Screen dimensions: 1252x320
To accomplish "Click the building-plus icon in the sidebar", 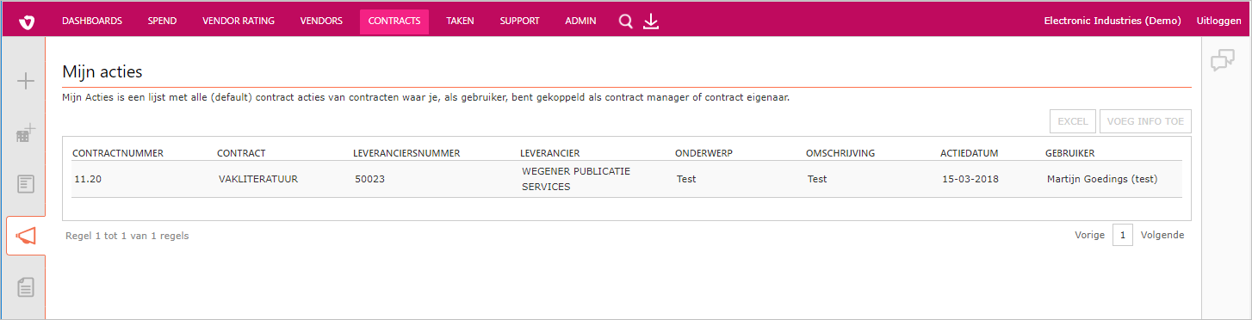I will click(x=26, y=132).
